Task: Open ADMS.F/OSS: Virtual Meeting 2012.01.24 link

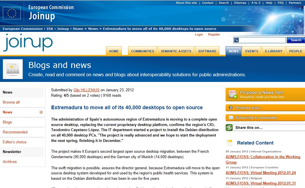Action: [x=261, y=173]
